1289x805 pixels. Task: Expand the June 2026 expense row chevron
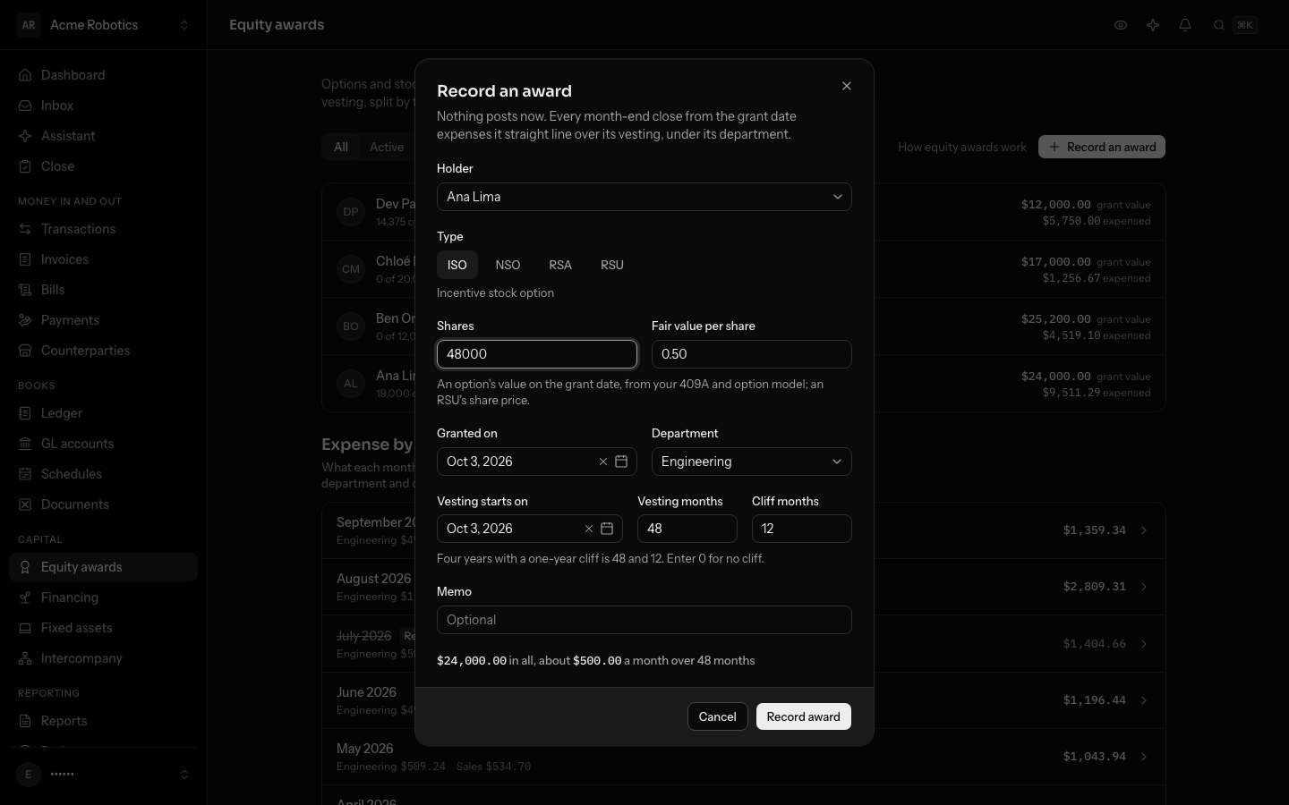[x=1144, y=700]
